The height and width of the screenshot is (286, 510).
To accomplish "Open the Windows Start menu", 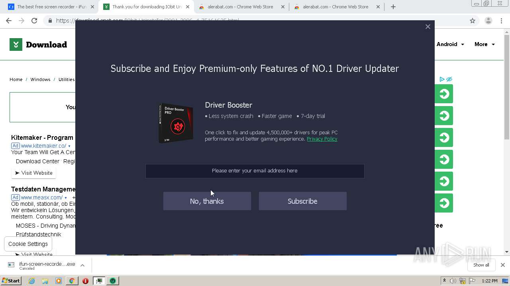I will coord(11,280).
